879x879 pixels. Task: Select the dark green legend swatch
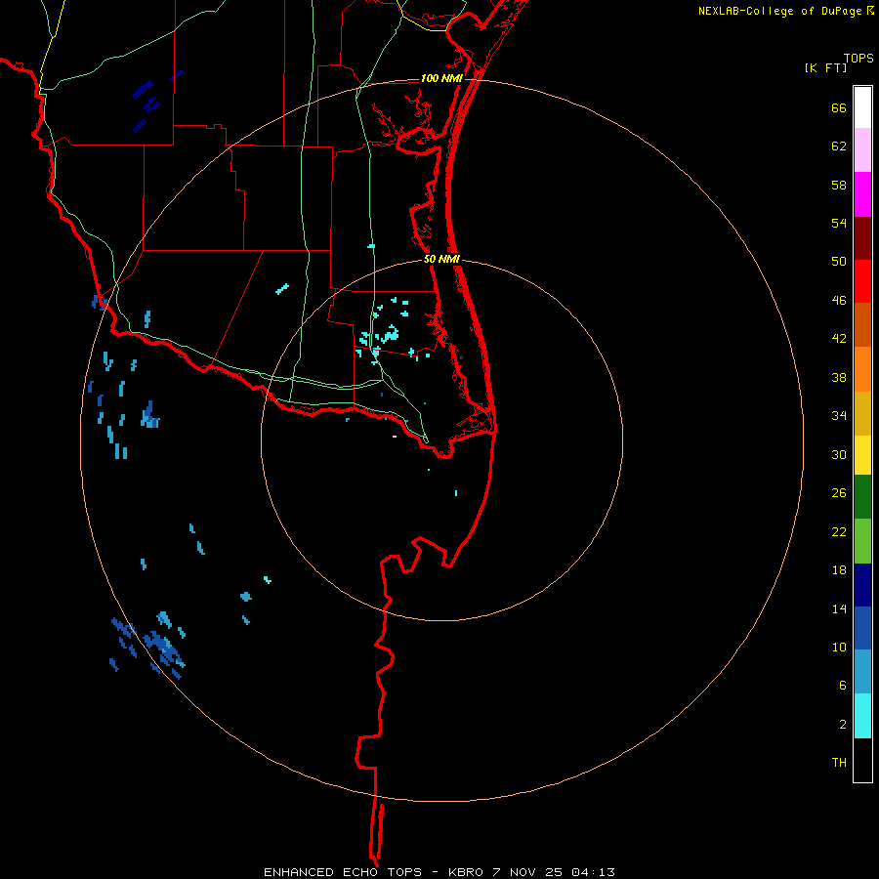point(862,497)
